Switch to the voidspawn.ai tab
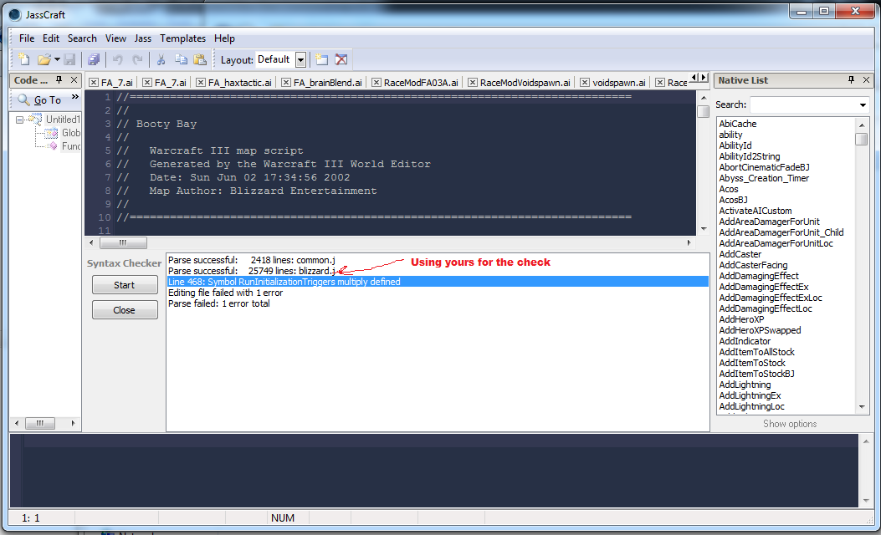The image size is (881, 535). [x=618, y=83]
